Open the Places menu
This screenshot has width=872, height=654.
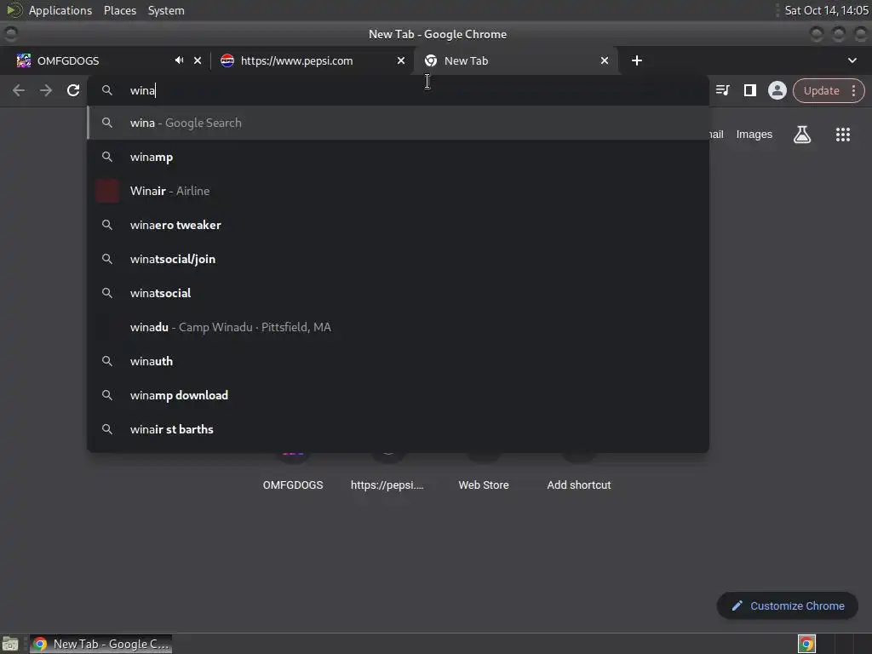point(120,10)
